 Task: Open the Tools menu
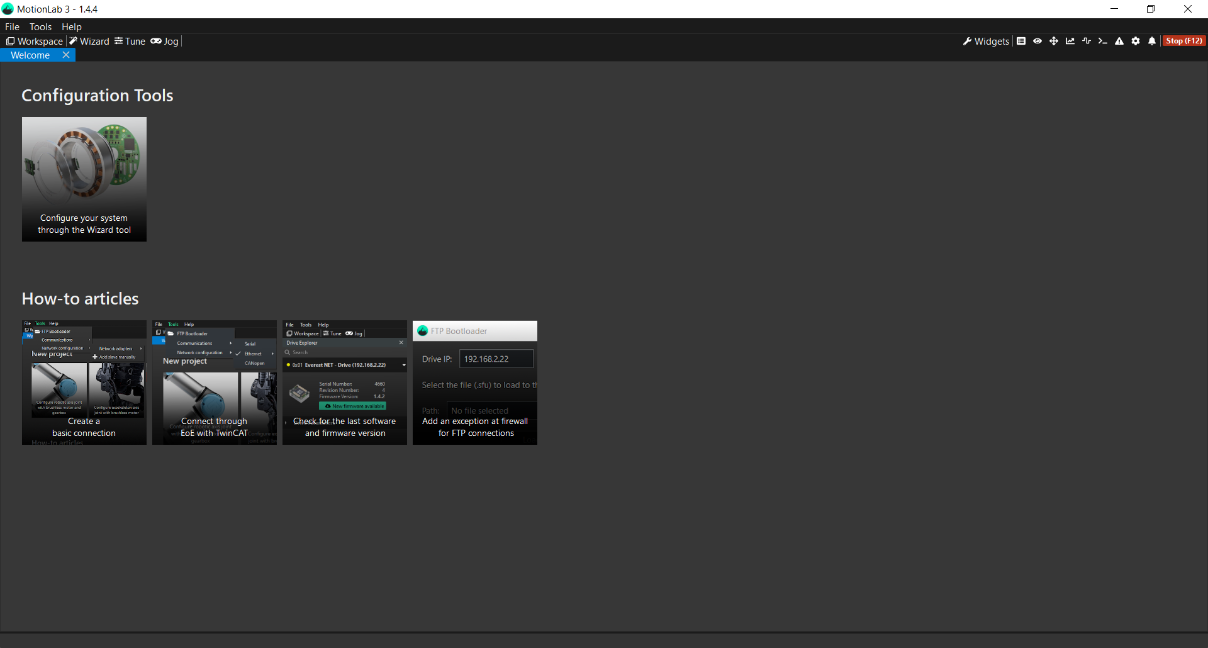coord(40,27)
